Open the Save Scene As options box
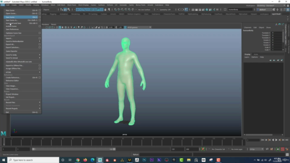Image resolution: width=290 pixels, height=163 pixels. click(x=39, y=20)
